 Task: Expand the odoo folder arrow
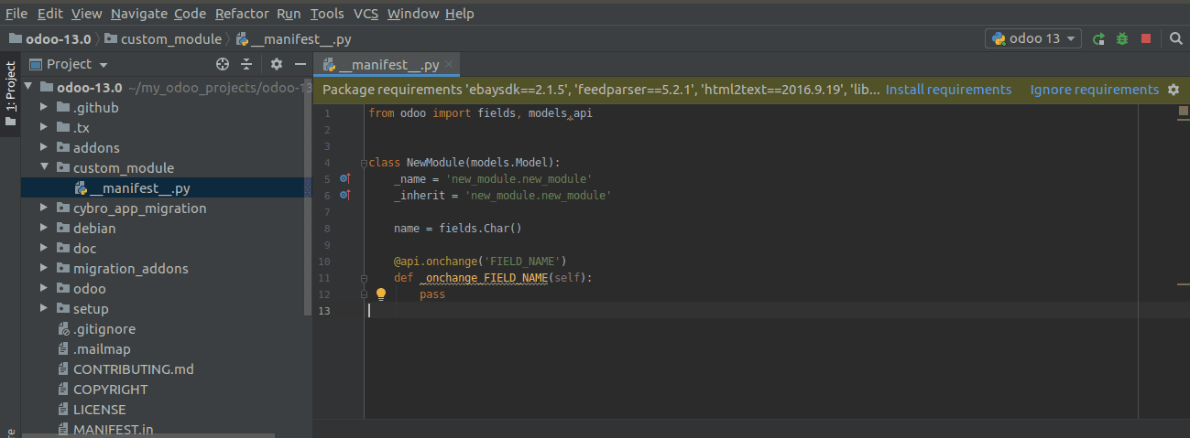44,289
